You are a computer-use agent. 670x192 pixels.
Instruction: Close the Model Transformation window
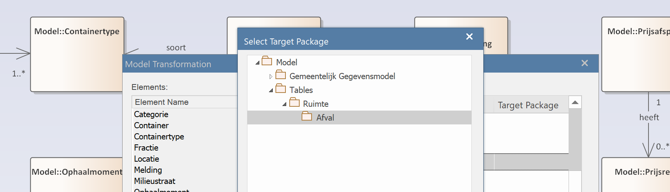(584, 63)
